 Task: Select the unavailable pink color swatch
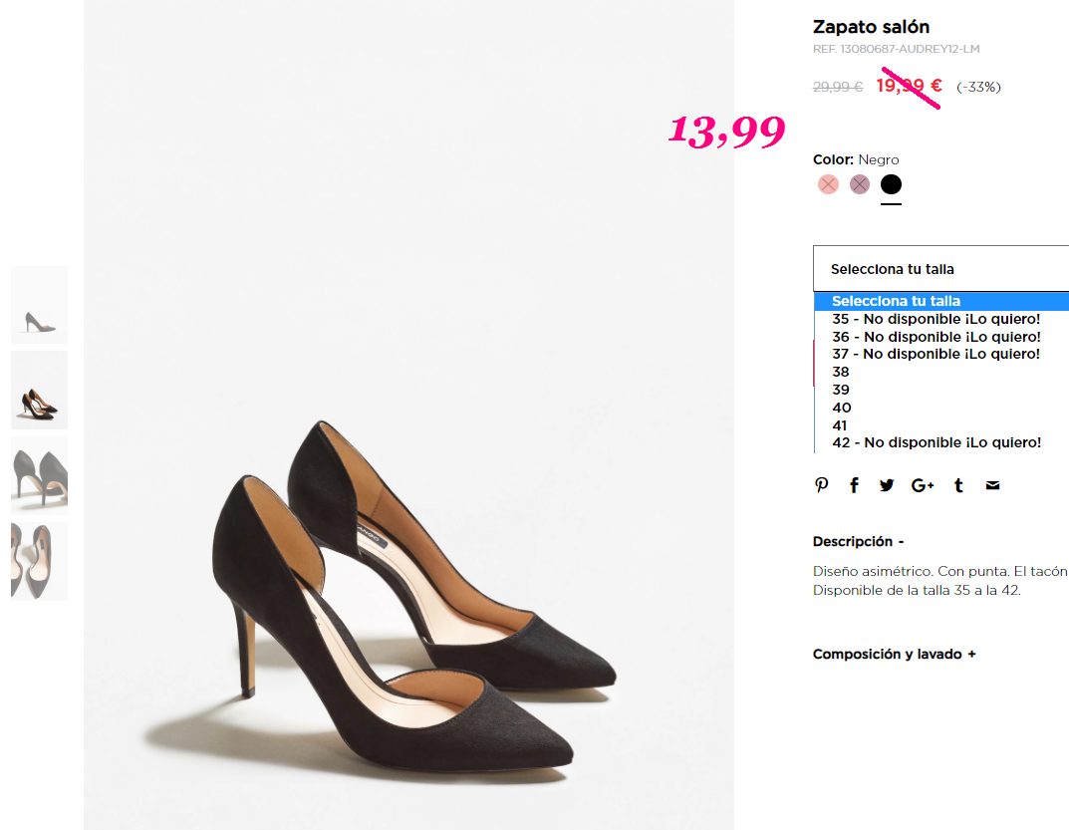click(x=828, y=184)
